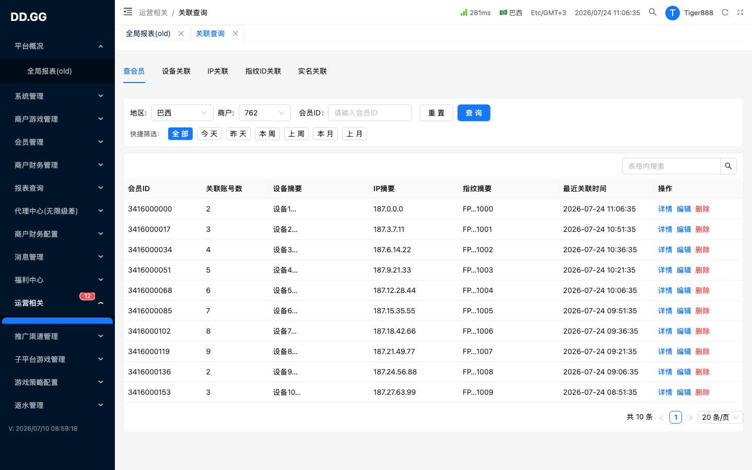Open 详情 for member 3416000034

[x=665, y=250]
